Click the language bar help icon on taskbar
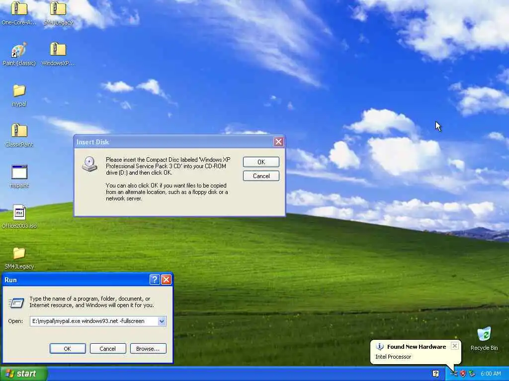 [x=435, y=374]
